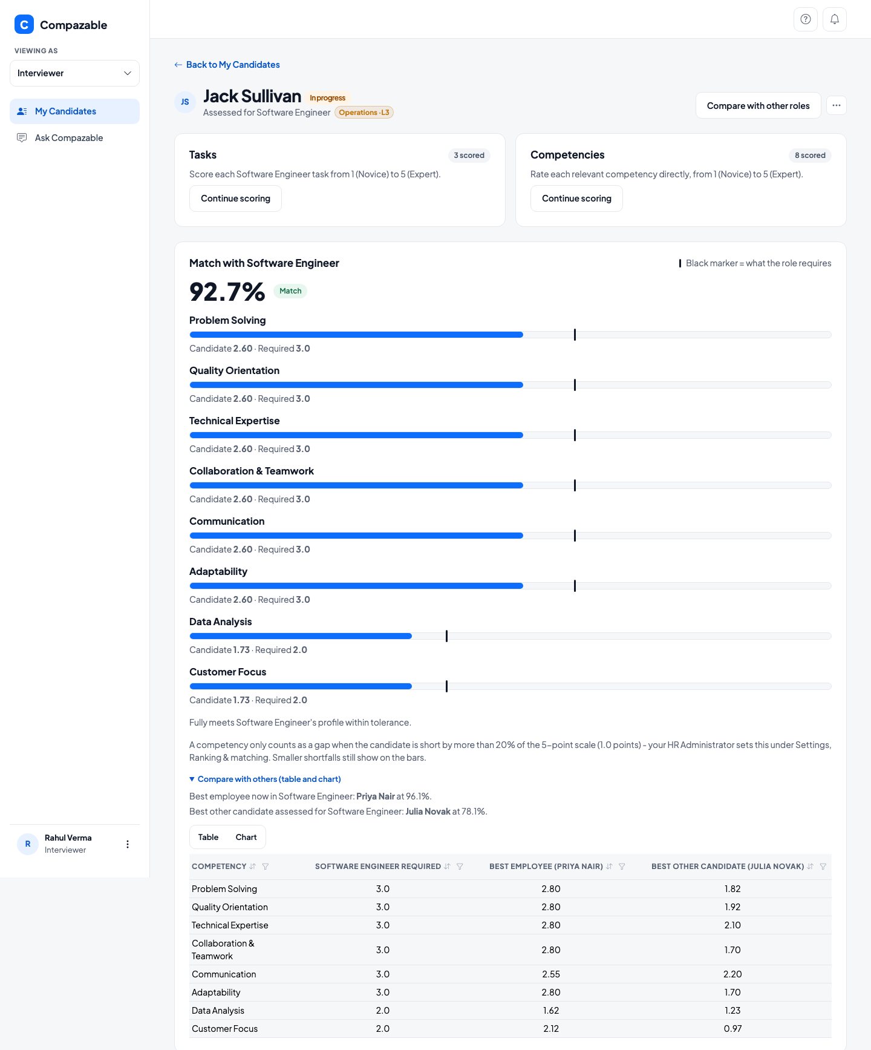Click the 2.55 value in the Communication row
This screenshot has height=1050, width=871.
tap(551, 974)
